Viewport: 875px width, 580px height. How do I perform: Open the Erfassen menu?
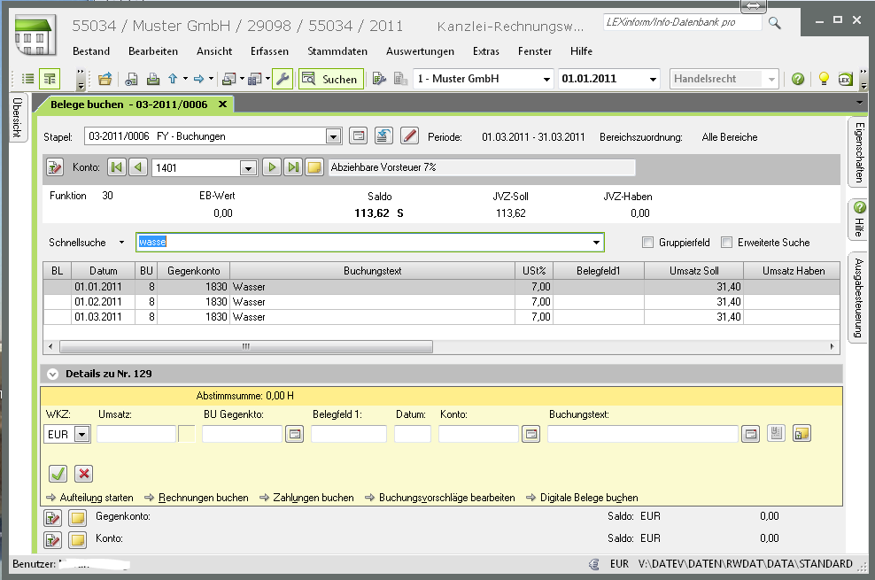coord(269,51)
